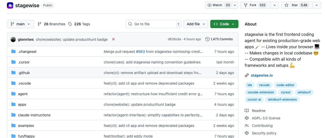The height and width of the screenshot is (138, 325).
Task: Select the cursor-ai topic tag
Action: click(x=254, y=99)
